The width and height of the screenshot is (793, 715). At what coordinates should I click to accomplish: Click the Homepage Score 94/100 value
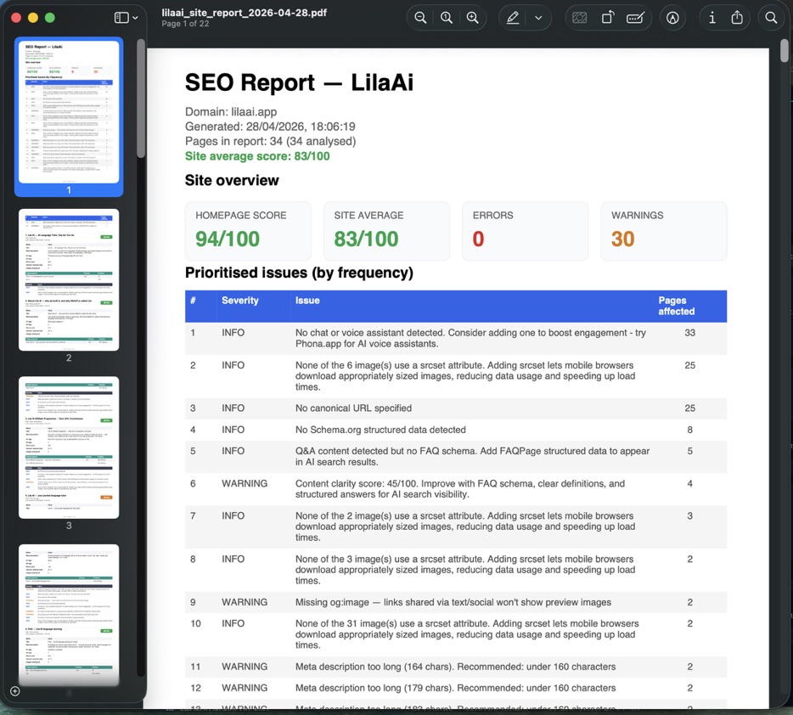pos(228,239)
